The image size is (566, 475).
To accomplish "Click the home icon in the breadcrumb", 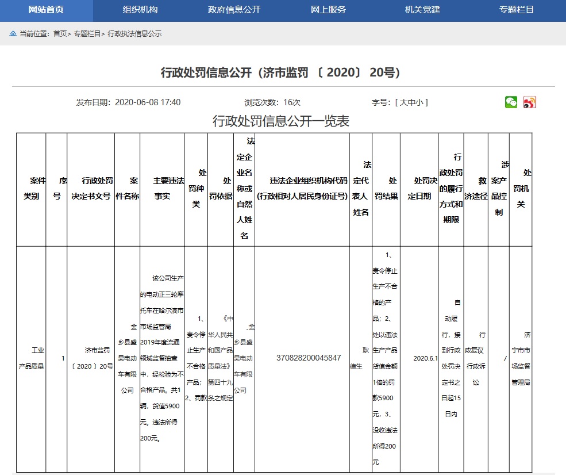I will (13, 34).
